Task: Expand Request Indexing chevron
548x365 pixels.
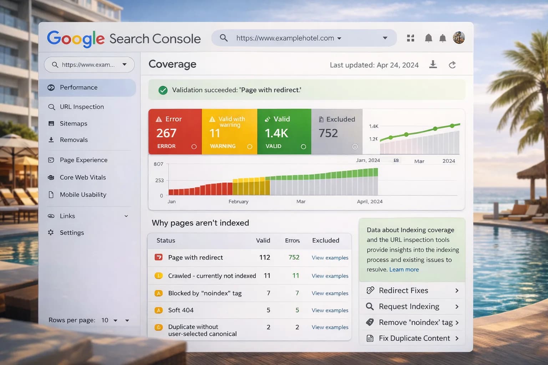Action: point(457,307)
